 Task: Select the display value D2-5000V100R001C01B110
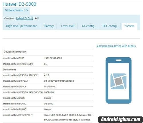(x=59, y=81)
